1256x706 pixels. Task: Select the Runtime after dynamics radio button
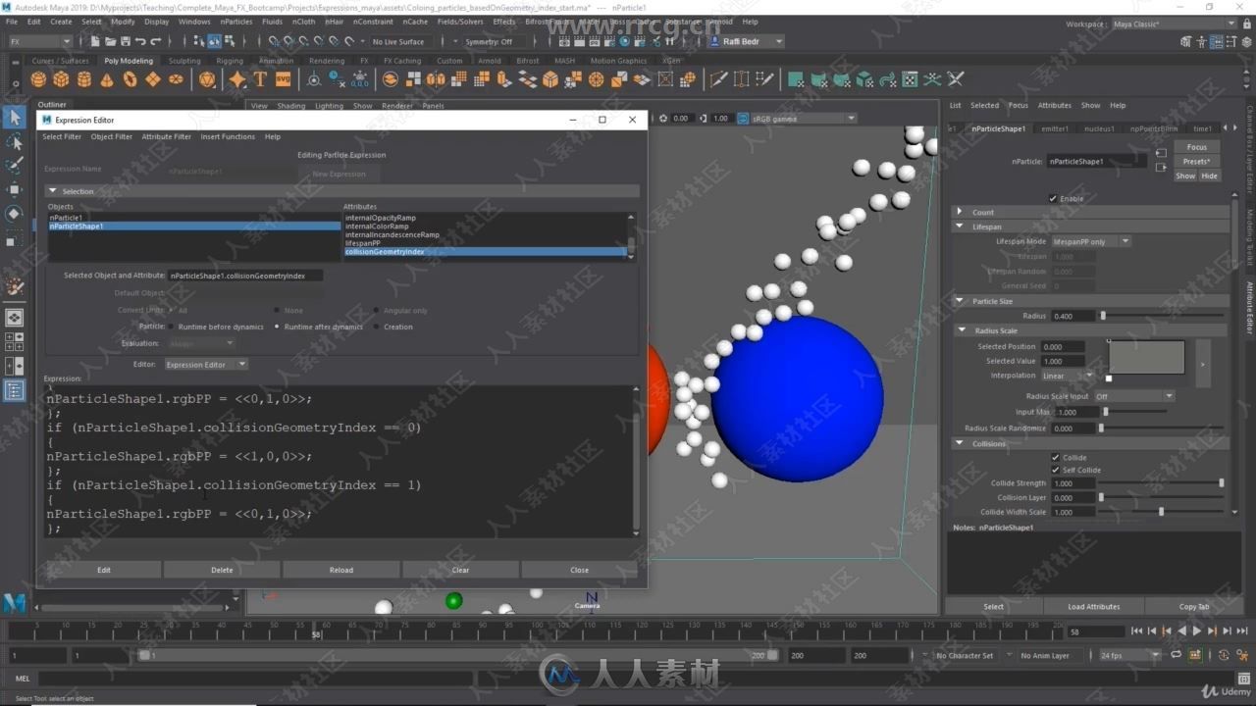(277, 327)
